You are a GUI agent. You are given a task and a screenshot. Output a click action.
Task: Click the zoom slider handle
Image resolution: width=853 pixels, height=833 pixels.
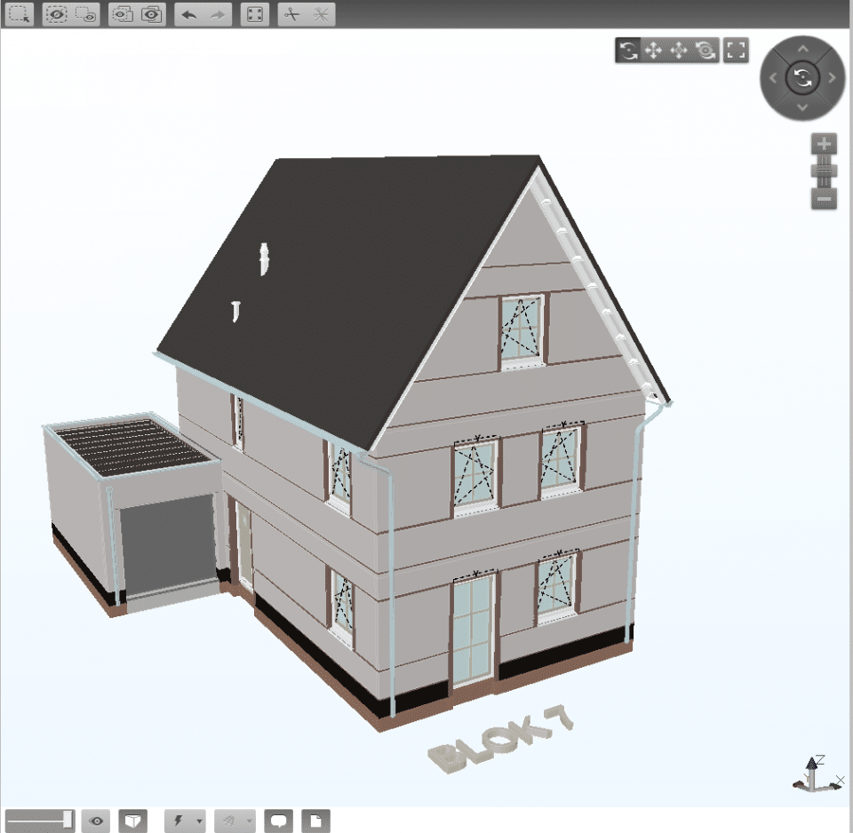pyautogui.click(x=824, y=171)
